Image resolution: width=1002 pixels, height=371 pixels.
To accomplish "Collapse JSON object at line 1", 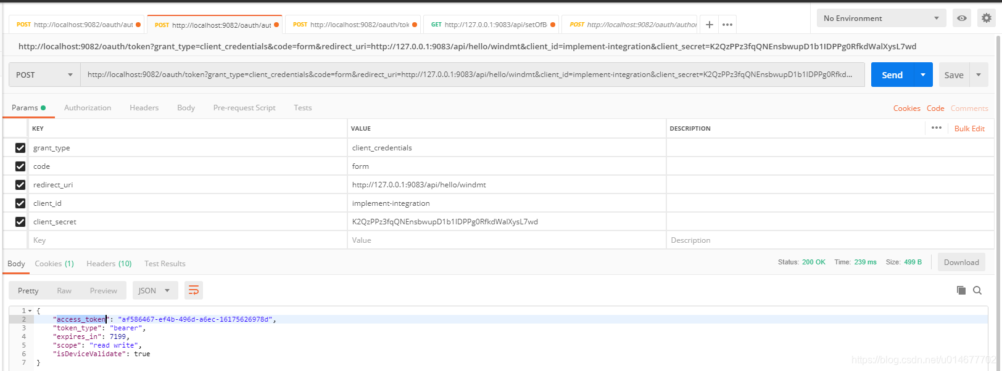I will pos(30,311).
